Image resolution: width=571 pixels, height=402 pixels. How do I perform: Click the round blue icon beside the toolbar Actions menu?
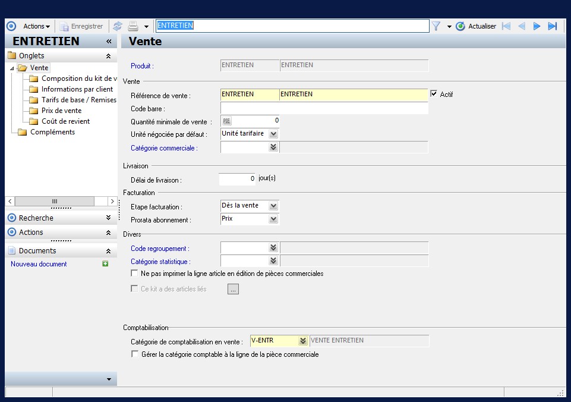(x=11, y=26)
